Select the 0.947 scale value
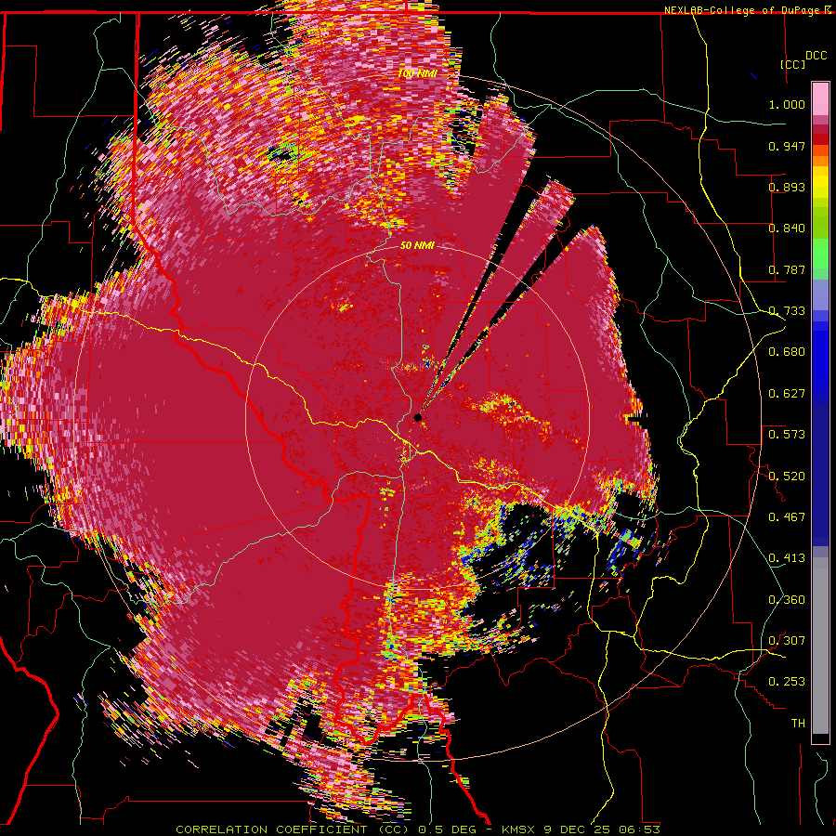Viewport: 836px width, 836px height. click(787, 146)
